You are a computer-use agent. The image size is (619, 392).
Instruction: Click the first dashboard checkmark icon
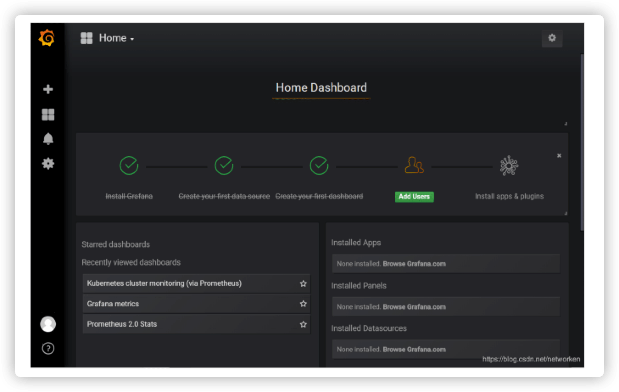click(x=319, y=165)
